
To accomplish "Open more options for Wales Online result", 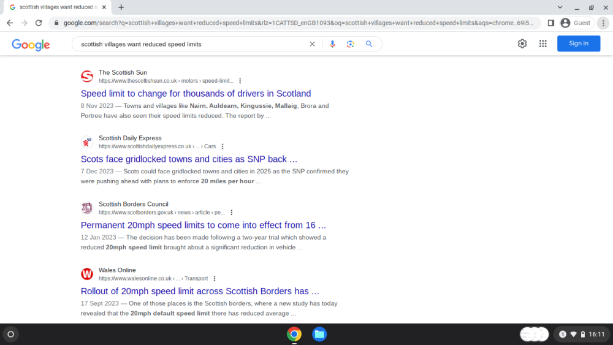I will [214, 279].
